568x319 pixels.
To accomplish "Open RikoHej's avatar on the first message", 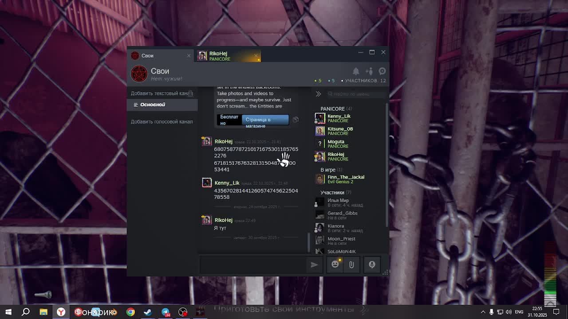I will 207,142.
